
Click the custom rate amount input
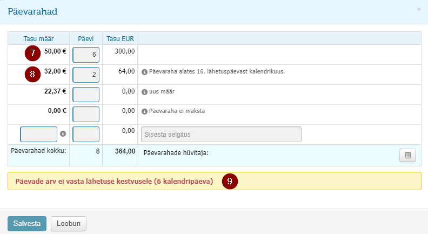pos(39,134)
